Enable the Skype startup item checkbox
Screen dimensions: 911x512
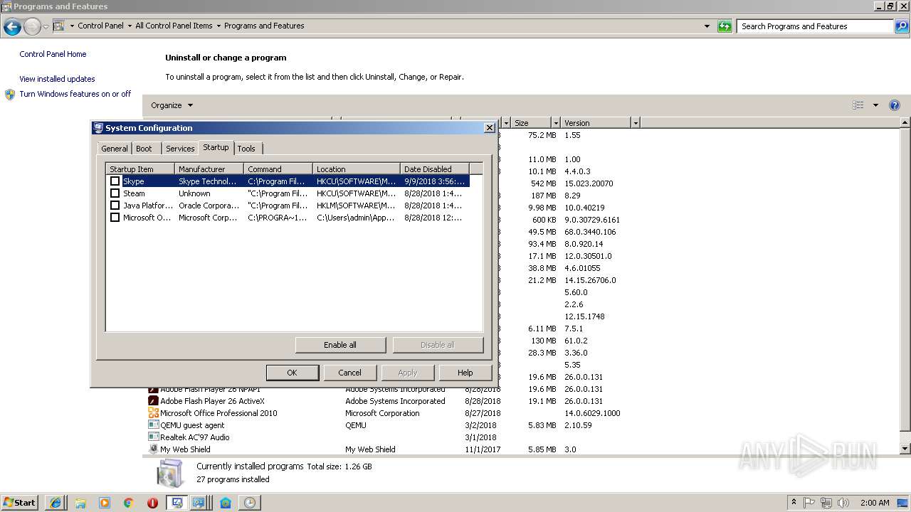pyautogui.click(x=115, y=181)
